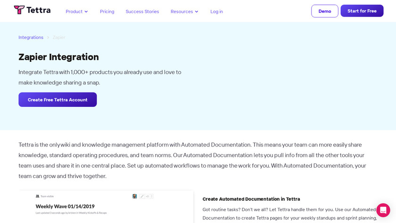396x223 pixels.
Task: Click the Zapier Integration heading
Action: [58, 57]
